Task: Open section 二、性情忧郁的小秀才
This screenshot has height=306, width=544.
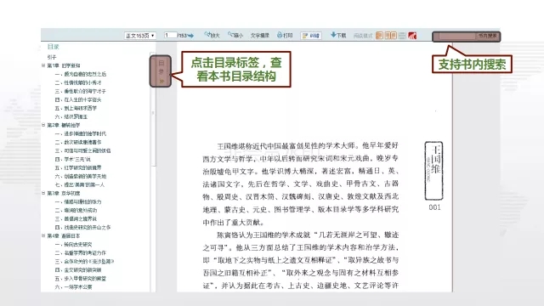Action: (x=78, y=82)
